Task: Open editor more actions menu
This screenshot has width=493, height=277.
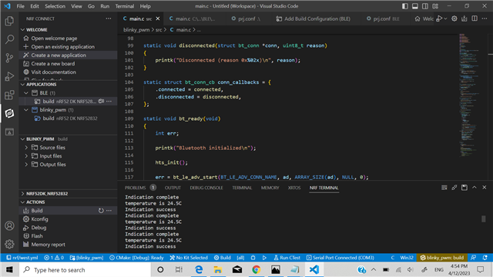Action: tap(485, 18)
